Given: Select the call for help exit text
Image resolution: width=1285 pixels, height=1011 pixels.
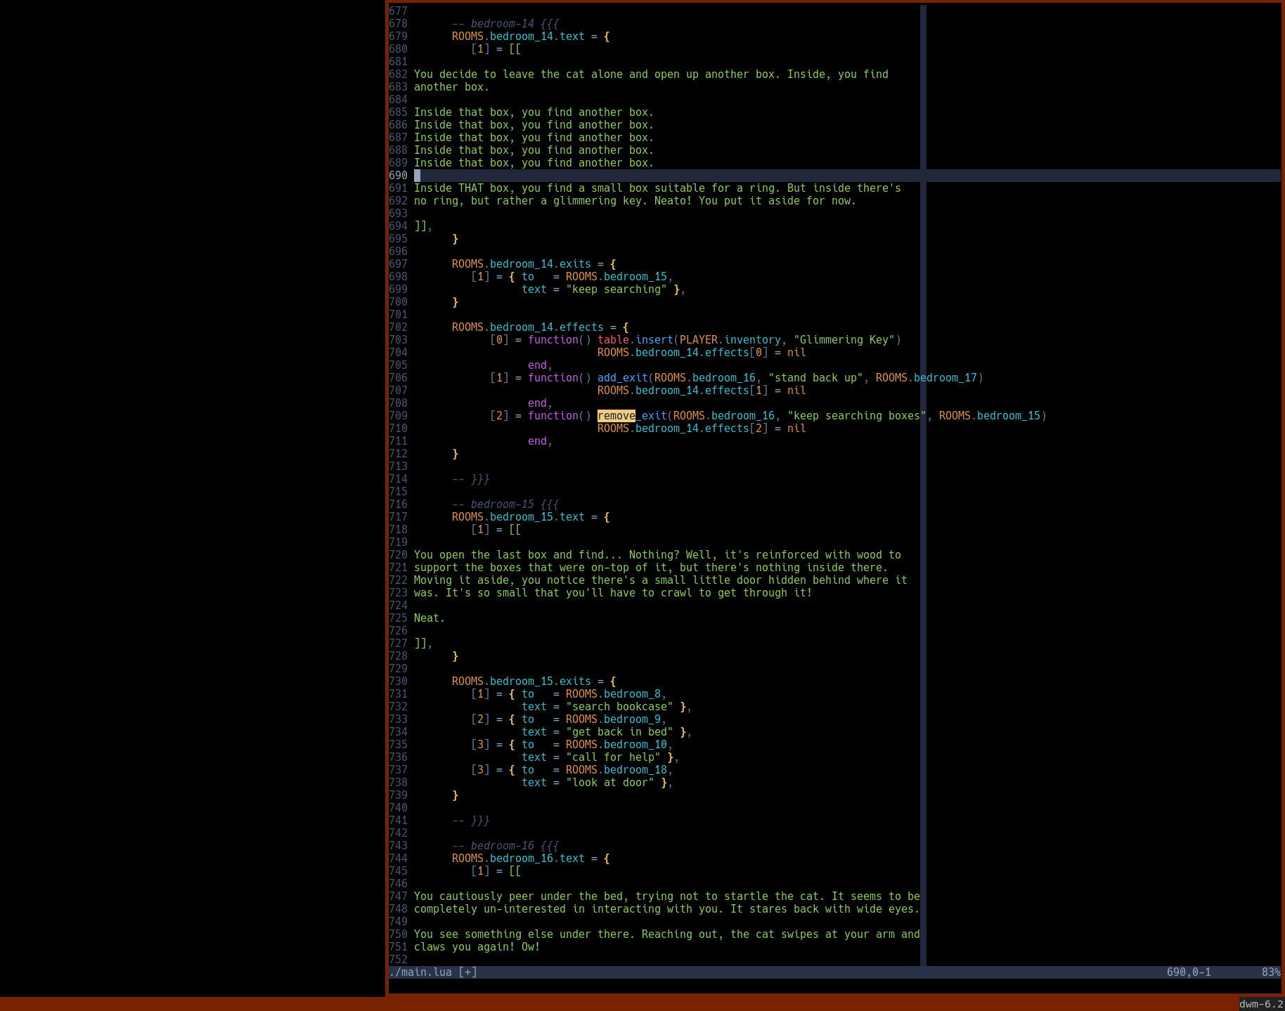Looking at the screenshot, I should click(x=614, y=757).
